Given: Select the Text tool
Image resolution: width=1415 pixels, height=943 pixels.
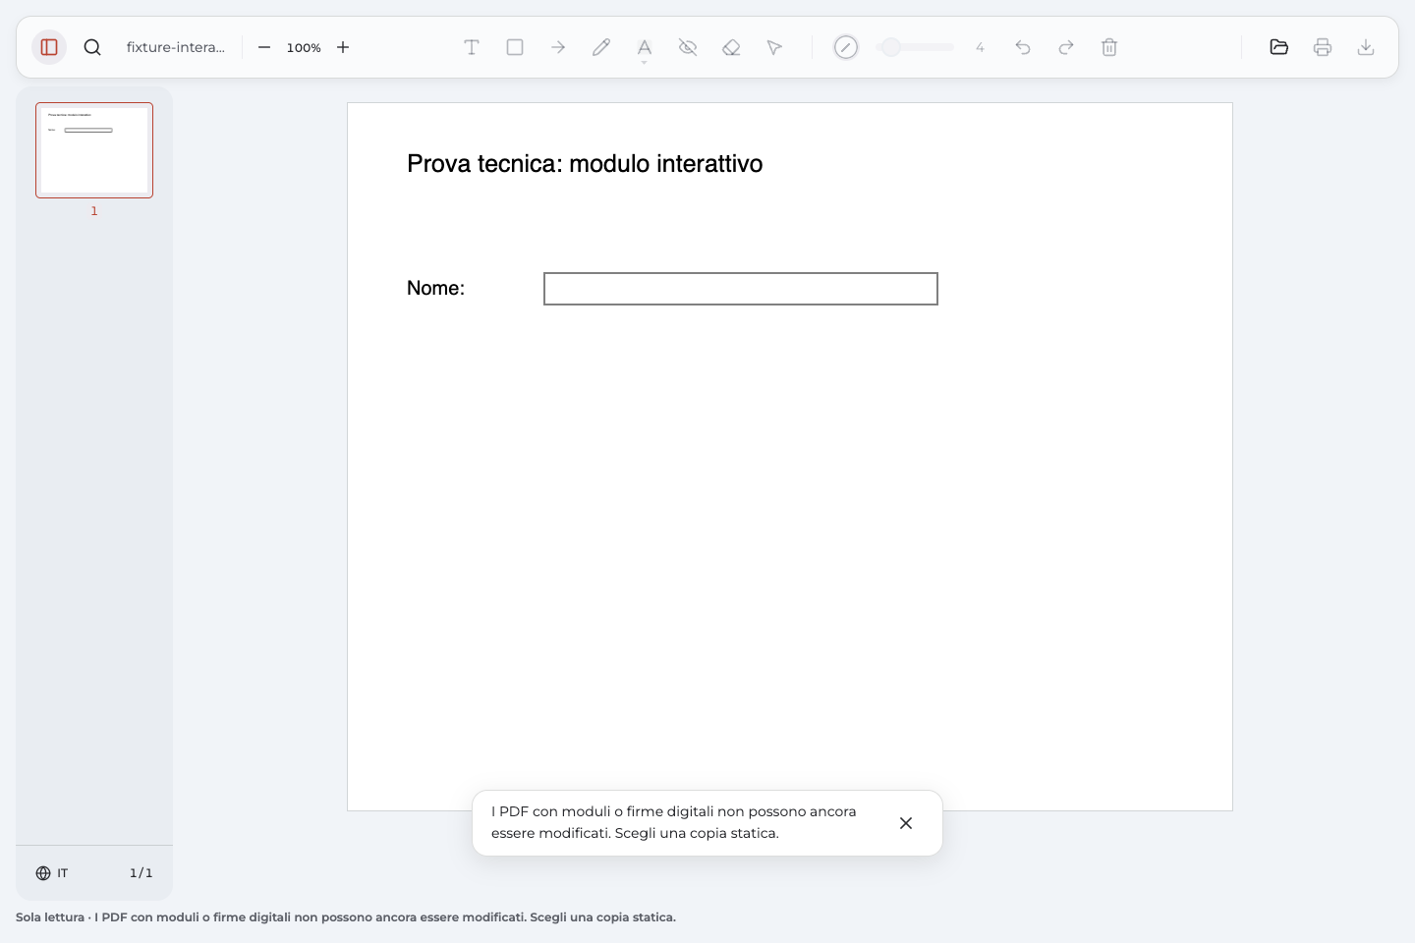Looking at the screenshot, I should coord(472,47).
